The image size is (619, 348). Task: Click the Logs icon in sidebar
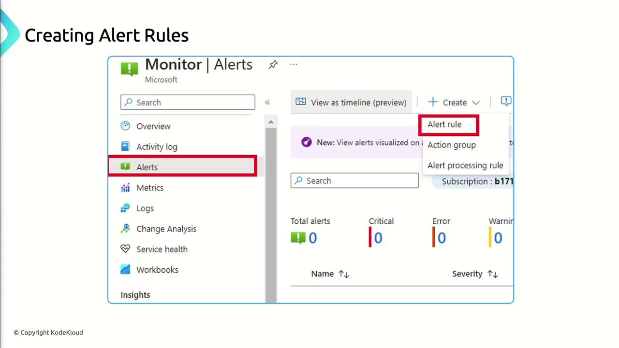[125, 208]
